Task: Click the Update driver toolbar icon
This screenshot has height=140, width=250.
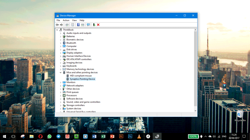Action: click(94, 25)
